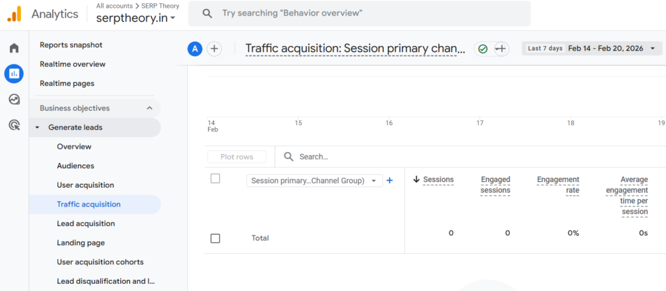
Task: Click the green checkmark status icon
Action: coord(483,49)
